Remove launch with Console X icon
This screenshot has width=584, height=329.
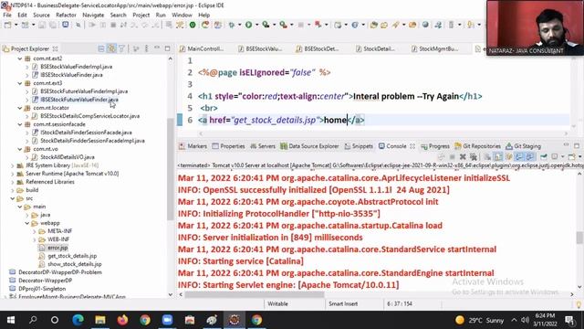(463, 156)
